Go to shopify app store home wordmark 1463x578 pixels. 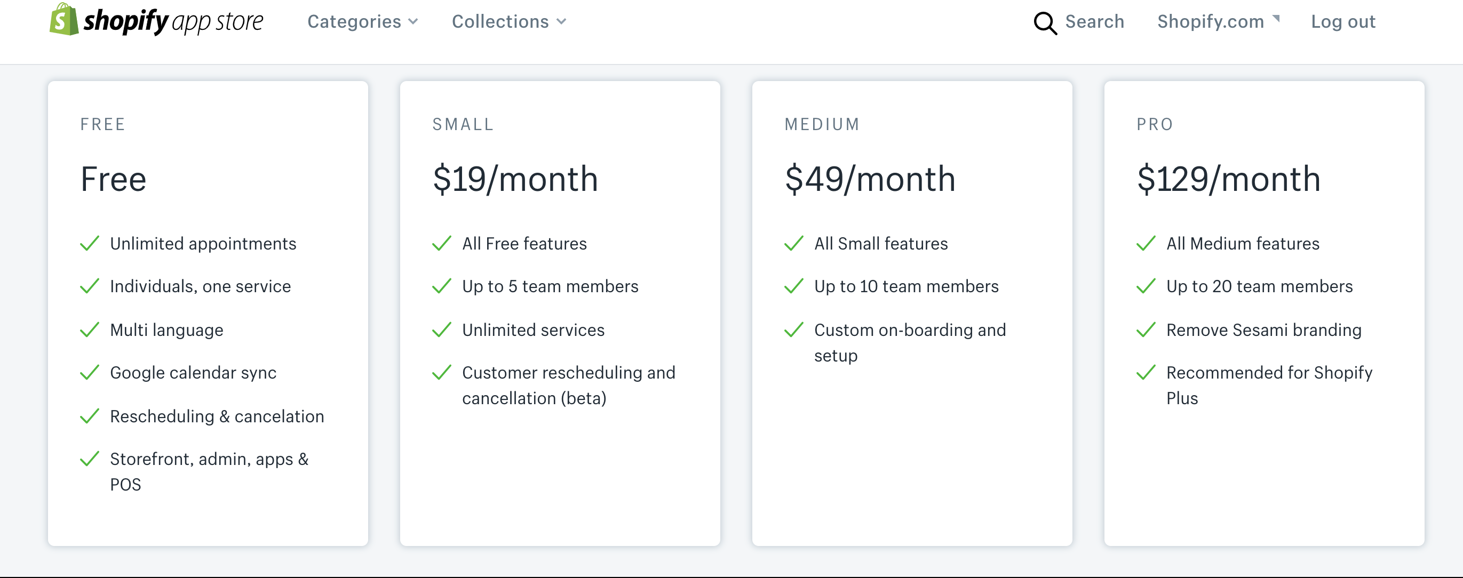173,21
